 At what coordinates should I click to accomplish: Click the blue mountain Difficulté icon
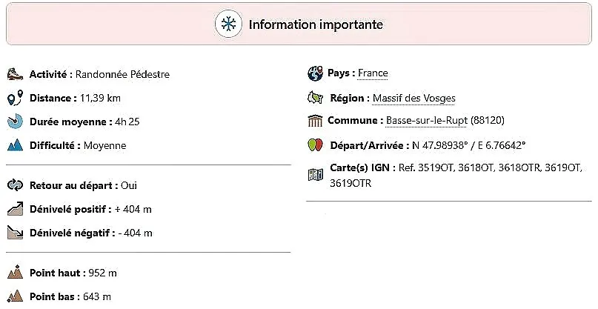pyautogui.click(x=15, y=145)
